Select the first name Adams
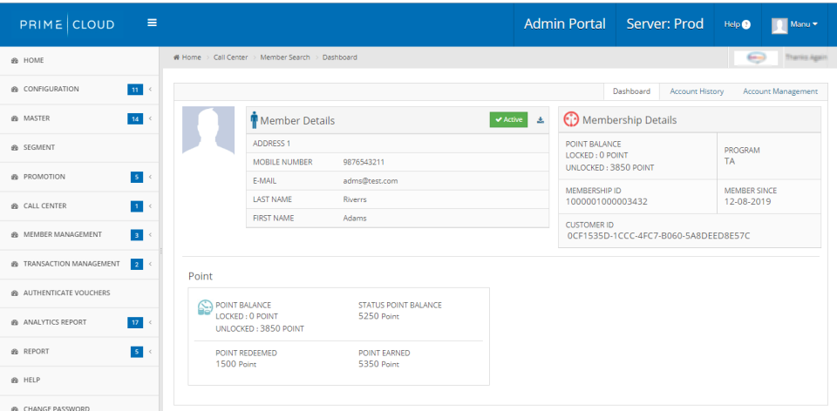This screenshot has width=837, height=411. click(355, 218)
